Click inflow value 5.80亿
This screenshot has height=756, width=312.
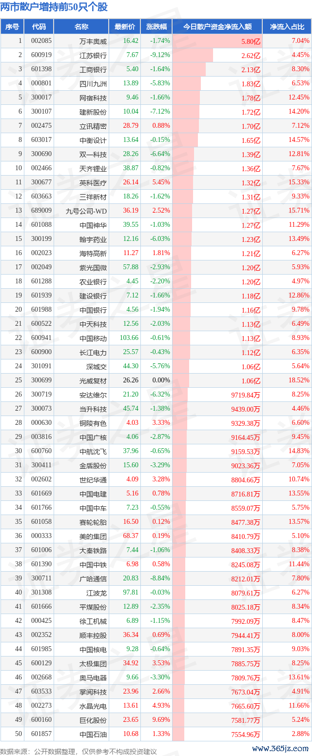(251, 41)
